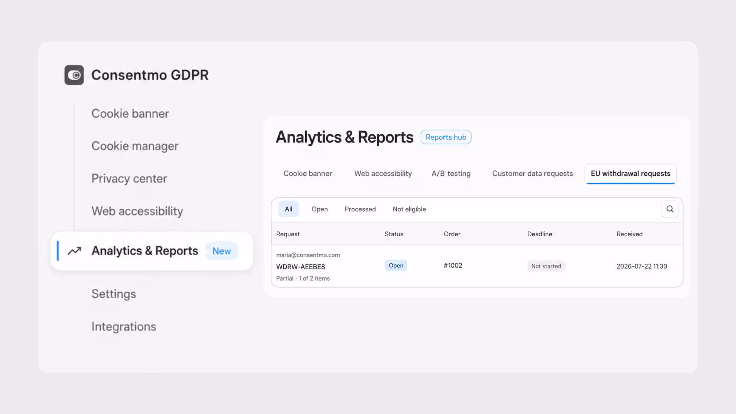The height and width of the screenshot is (414, 736).
Task: Click 'Partial · 1 of 2 items' text
Action: click(303, 278)
